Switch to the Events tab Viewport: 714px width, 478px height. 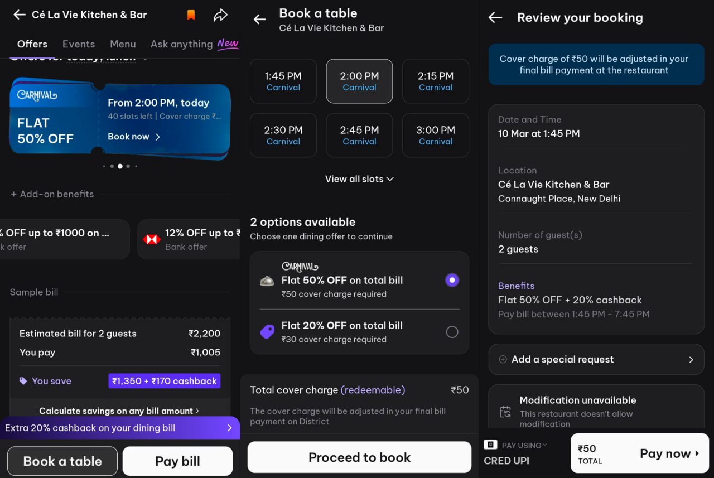pyautogui.click(x=79, y=44)
